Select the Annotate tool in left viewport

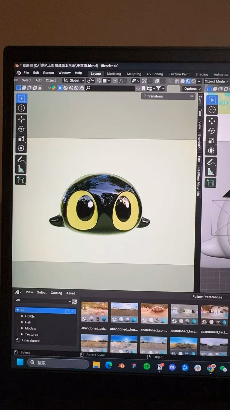pos(21,159)
